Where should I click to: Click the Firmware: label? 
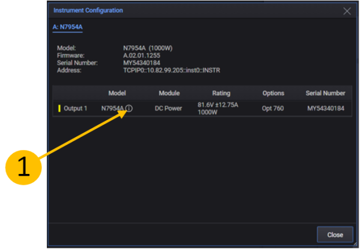(x=71, y=55)
